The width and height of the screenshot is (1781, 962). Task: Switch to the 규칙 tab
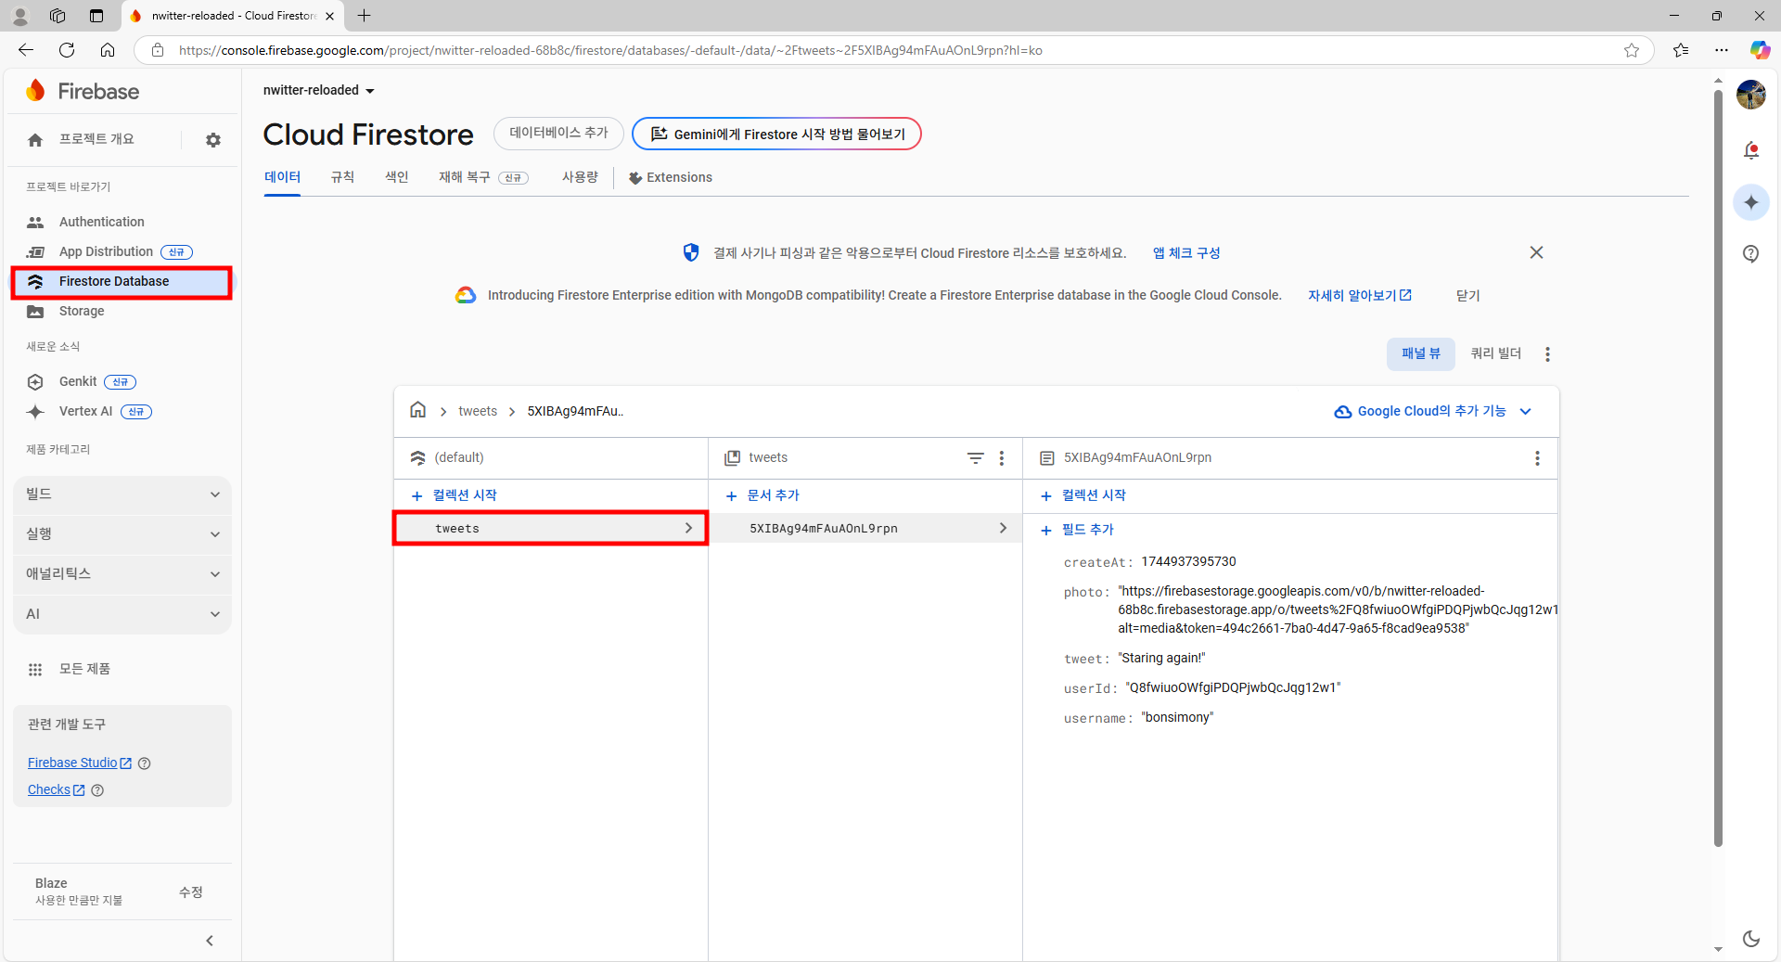pyautogui.click(x=342, y=177)
